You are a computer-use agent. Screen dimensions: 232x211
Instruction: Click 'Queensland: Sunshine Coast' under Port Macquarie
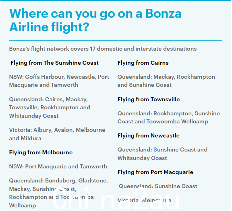pyautogui.click(x=158, y=186)
